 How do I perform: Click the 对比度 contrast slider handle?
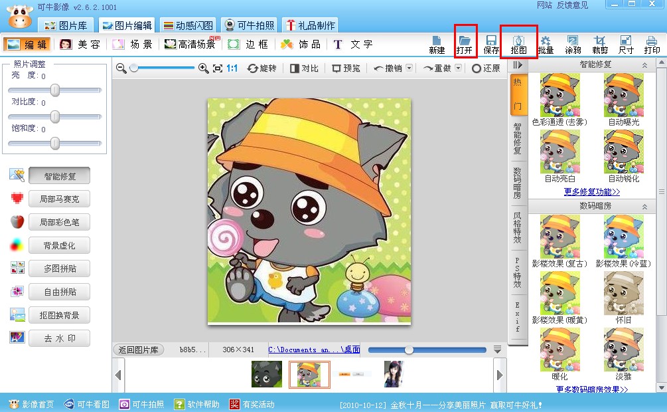(55, 116)
